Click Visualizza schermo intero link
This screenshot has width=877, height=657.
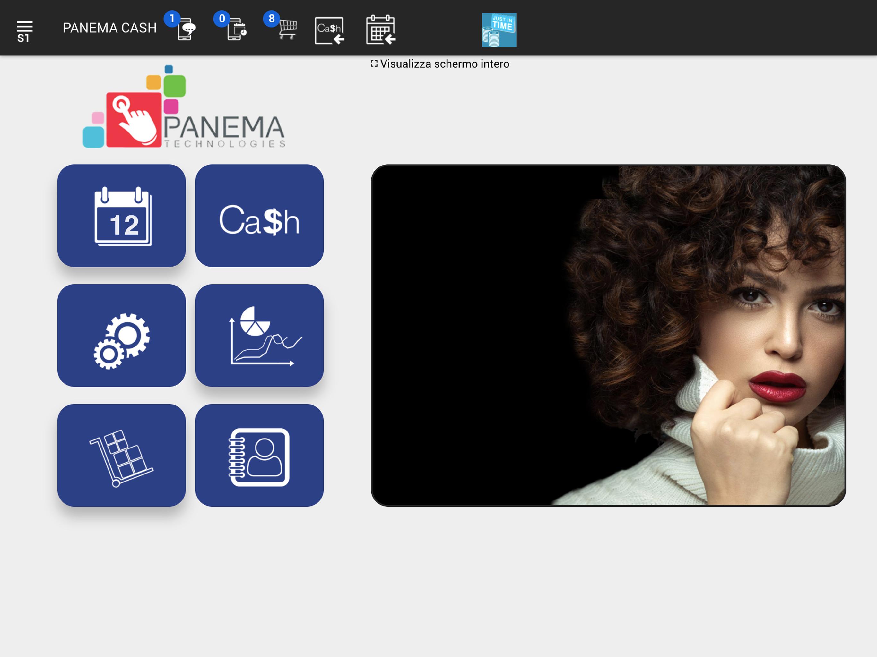(x=440, y=64)
